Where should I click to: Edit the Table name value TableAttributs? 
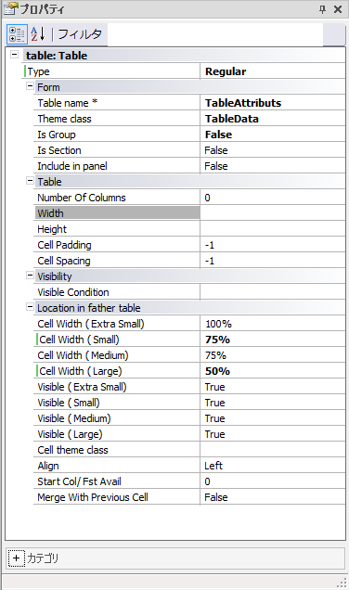tap(273, 103)
